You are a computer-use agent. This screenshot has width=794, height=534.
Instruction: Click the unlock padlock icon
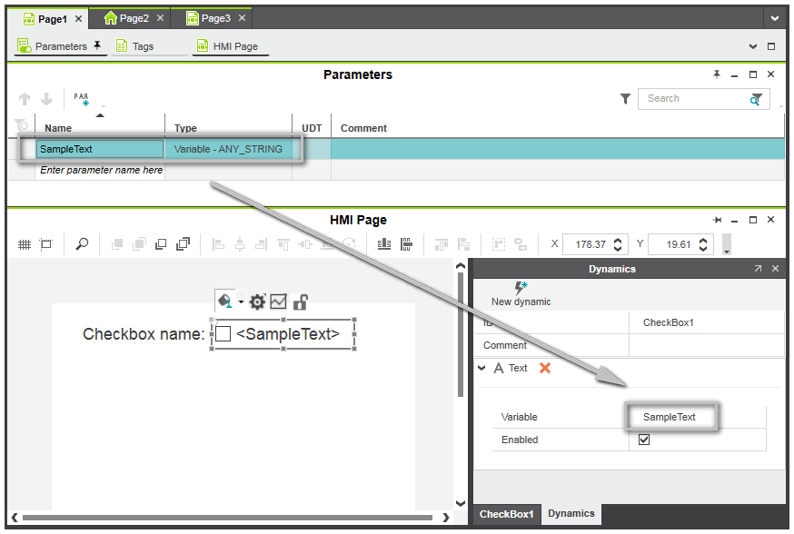coord(300,302)
